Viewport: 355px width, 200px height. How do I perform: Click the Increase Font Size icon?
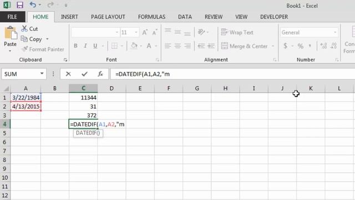[x=145, y=32]
